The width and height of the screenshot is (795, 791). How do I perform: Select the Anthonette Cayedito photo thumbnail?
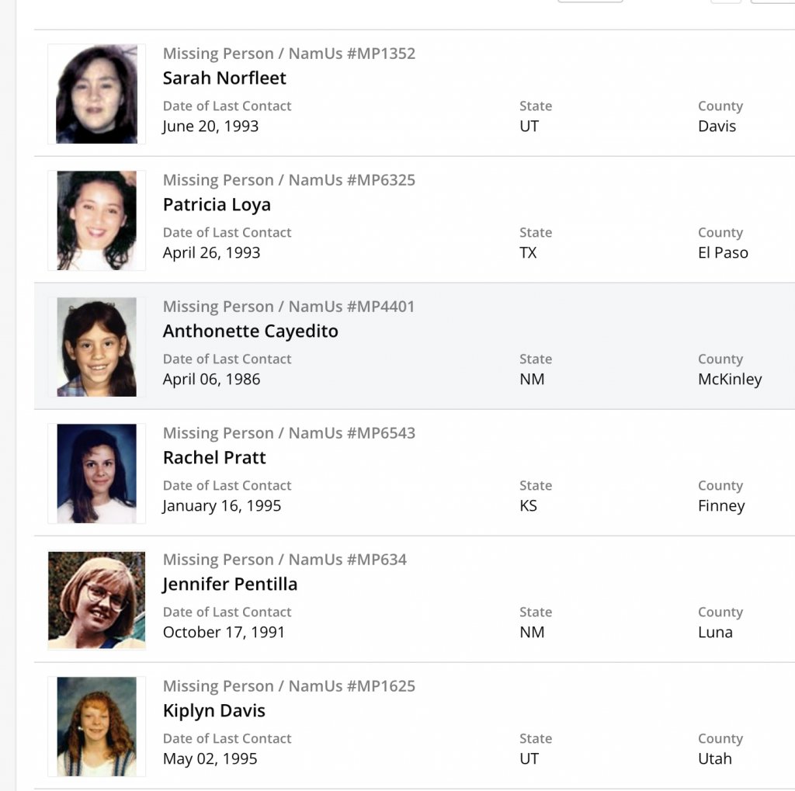coord(96,347)
